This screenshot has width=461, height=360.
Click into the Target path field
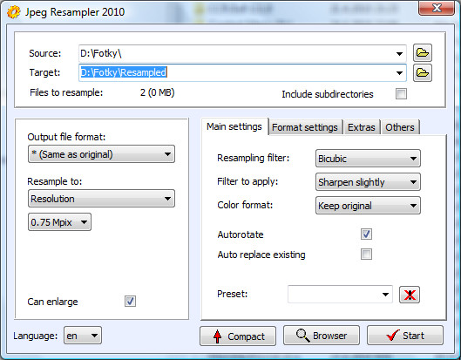coord(242,72)
